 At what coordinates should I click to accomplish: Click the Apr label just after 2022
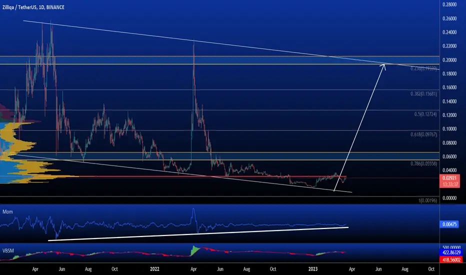pos(193,269)
